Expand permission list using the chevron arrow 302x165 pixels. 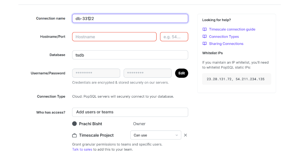(x=177, y=135)
